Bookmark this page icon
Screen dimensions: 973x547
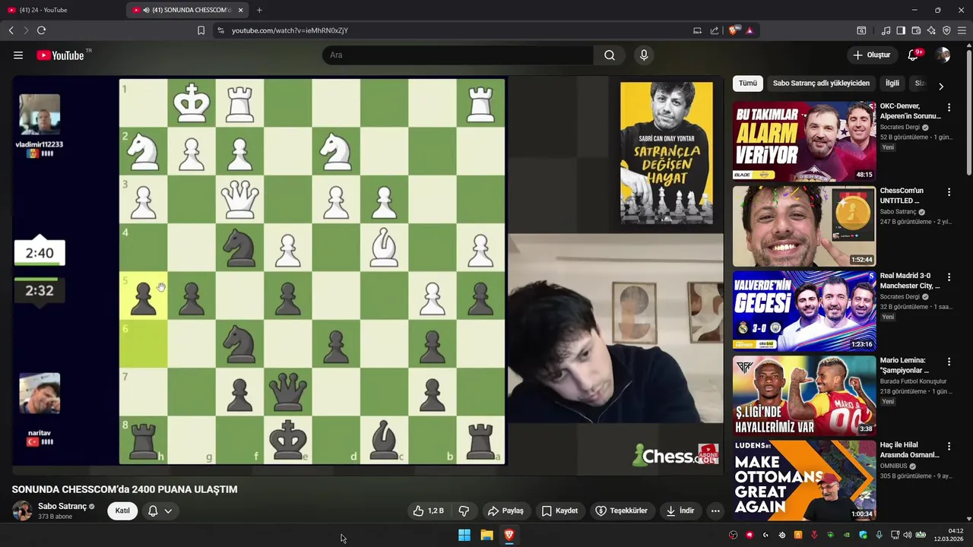click(x=201, y=30)
